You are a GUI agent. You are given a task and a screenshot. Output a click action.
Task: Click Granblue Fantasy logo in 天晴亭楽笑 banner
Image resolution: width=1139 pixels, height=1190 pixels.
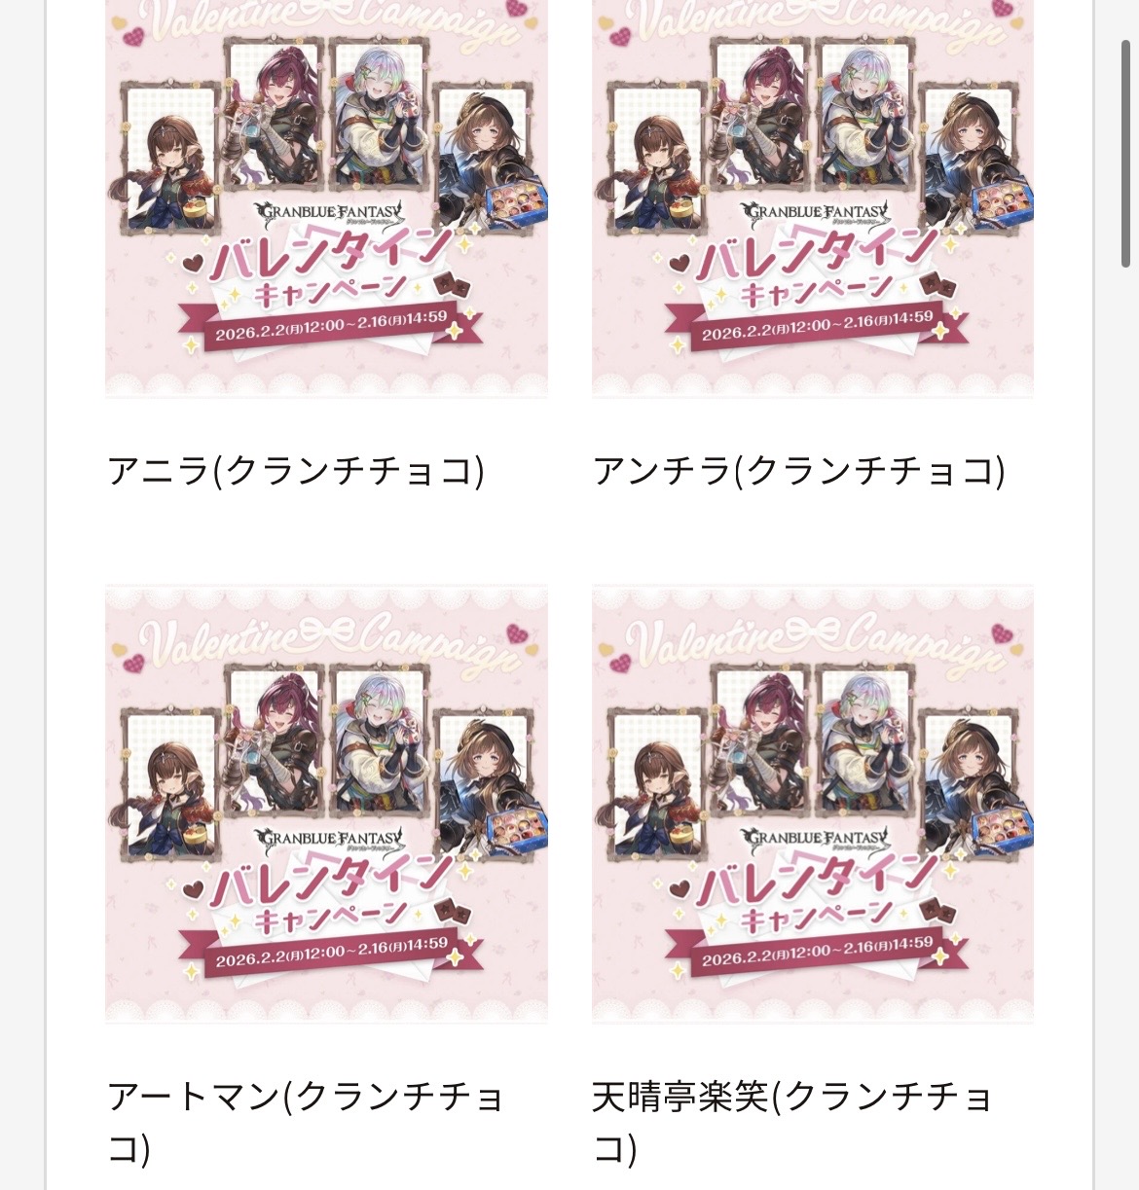(x=816, y=839)
